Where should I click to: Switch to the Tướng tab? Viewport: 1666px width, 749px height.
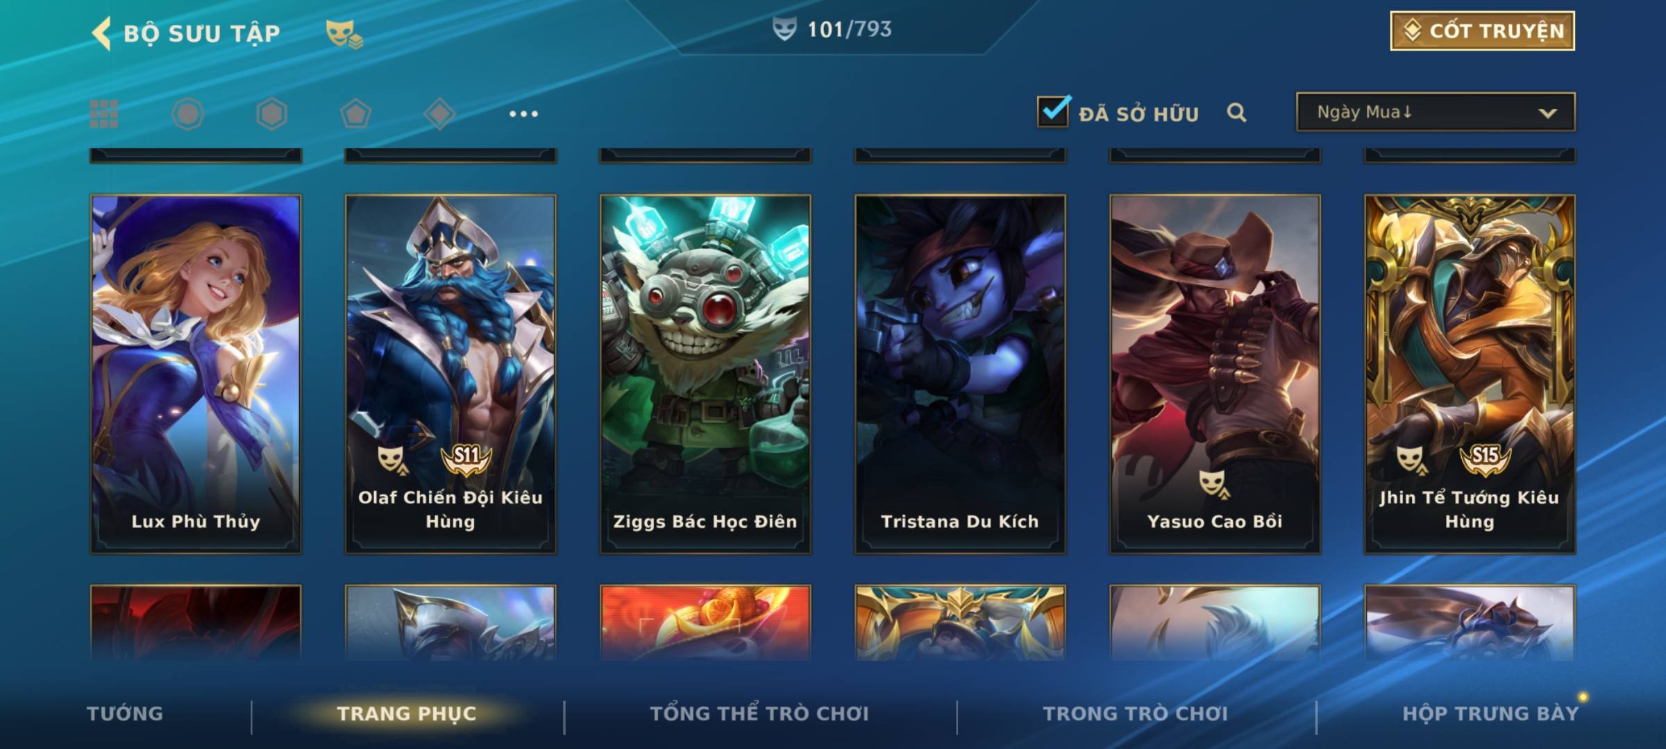tap(125, 713)
